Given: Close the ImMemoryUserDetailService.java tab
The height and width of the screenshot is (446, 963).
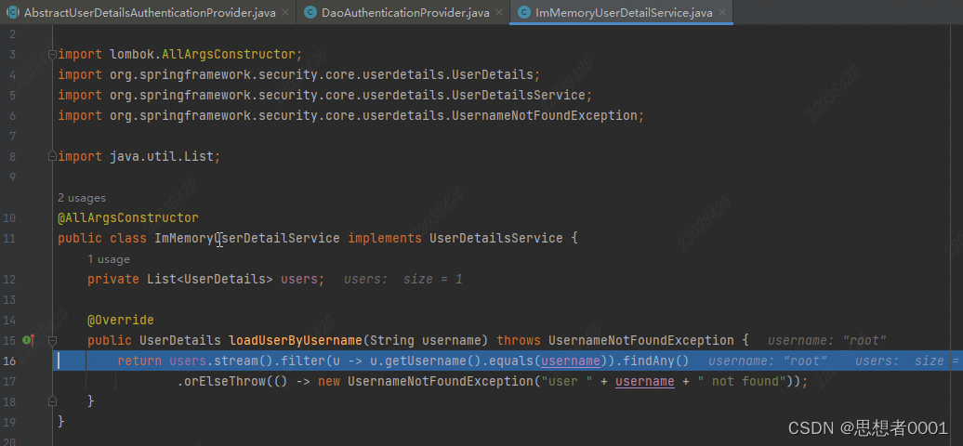Looking at the screenshot, I should click(x=721, y=14).
